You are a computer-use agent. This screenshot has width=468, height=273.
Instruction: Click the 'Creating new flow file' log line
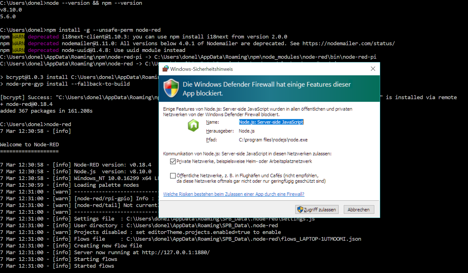point(71,246)
